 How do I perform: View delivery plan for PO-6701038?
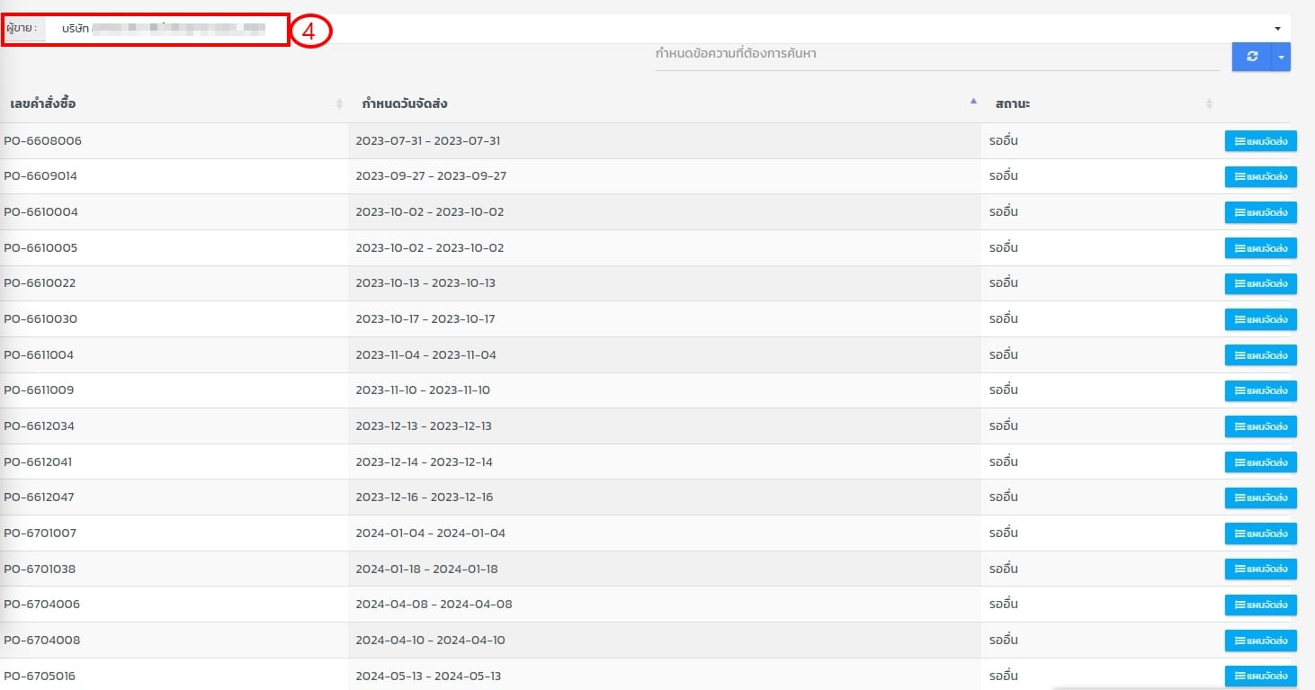pyautogui.click(x=1260, y=569)
